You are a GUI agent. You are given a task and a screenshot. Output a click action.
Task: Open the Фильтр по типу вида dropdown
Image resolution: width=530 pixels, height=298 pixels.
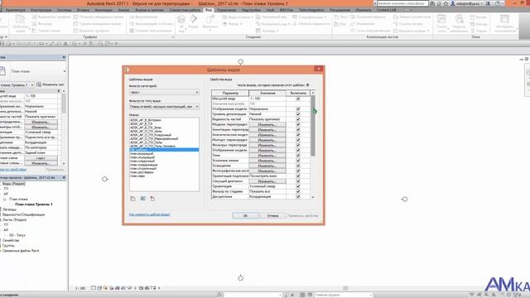(164, 107)
